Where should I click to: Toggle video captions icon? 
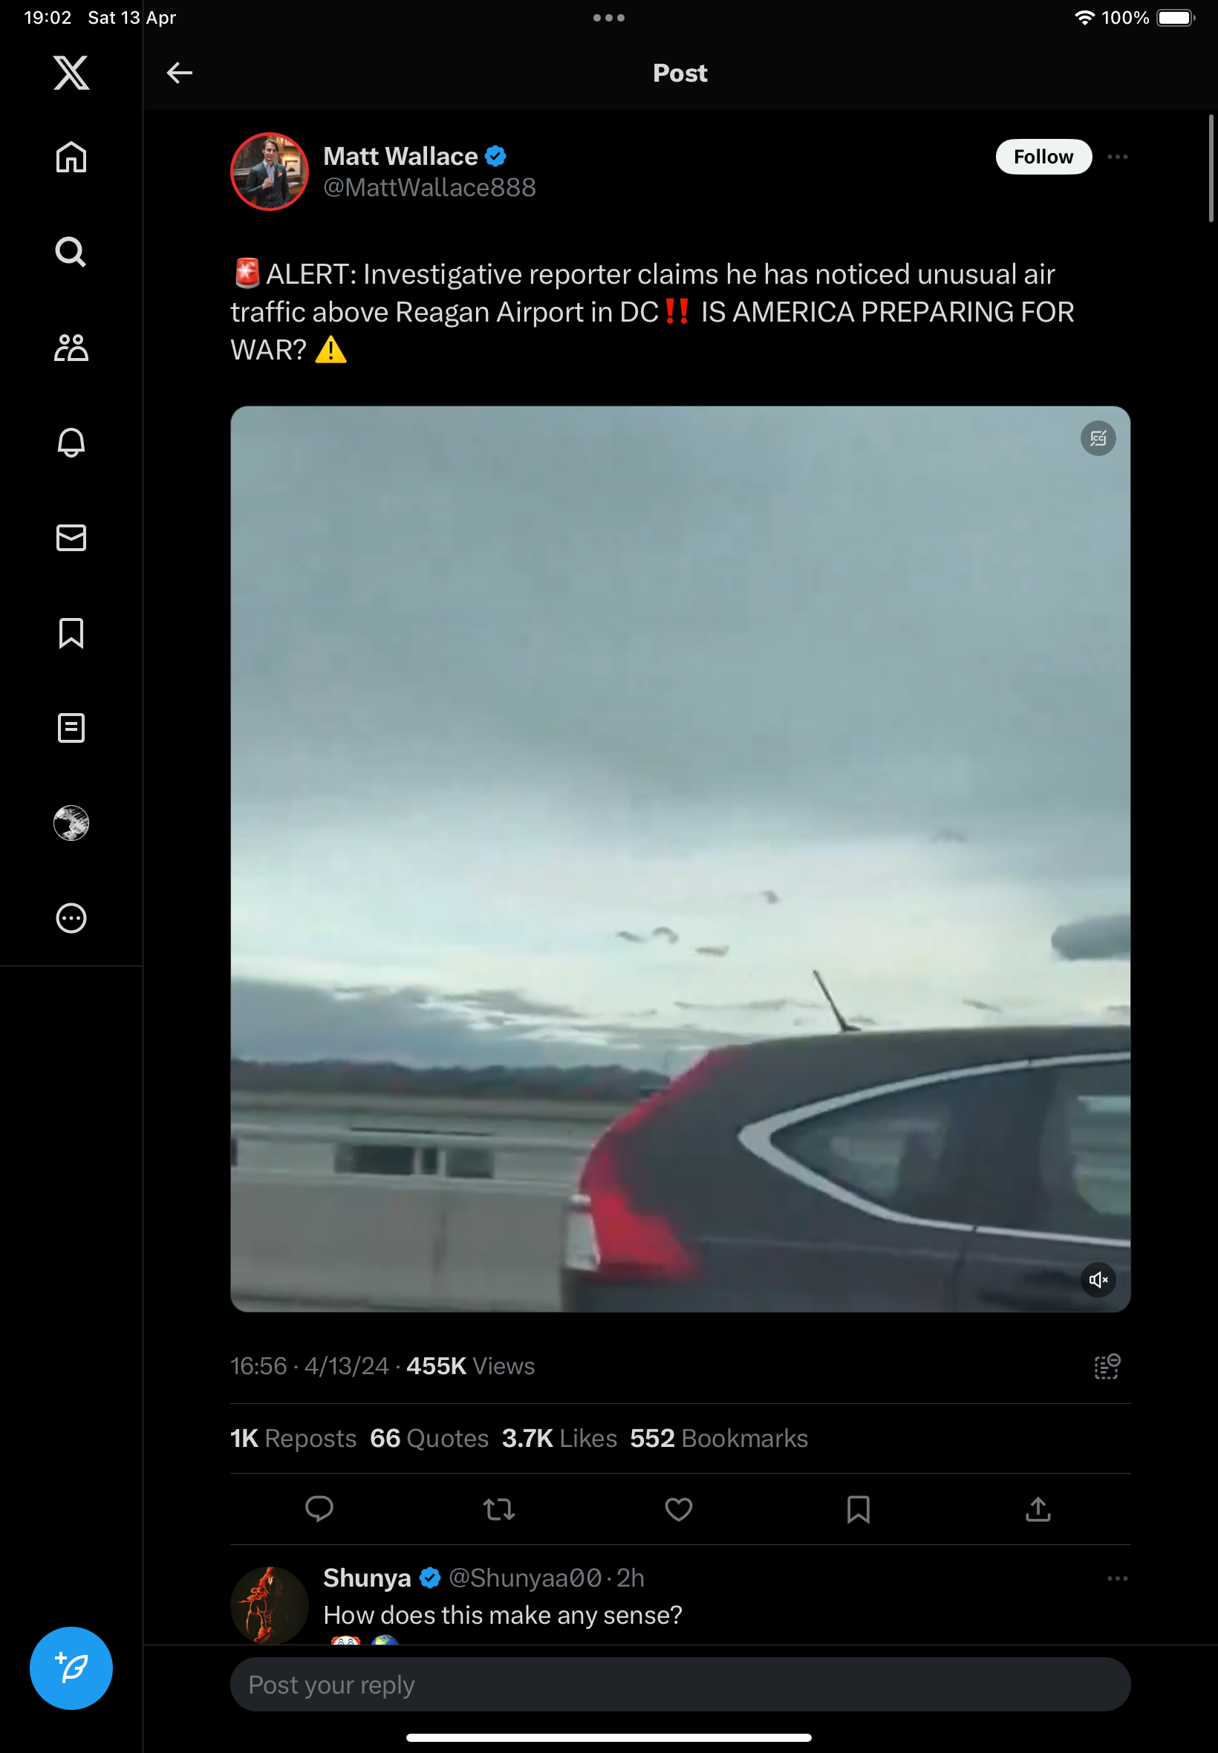1098,439
